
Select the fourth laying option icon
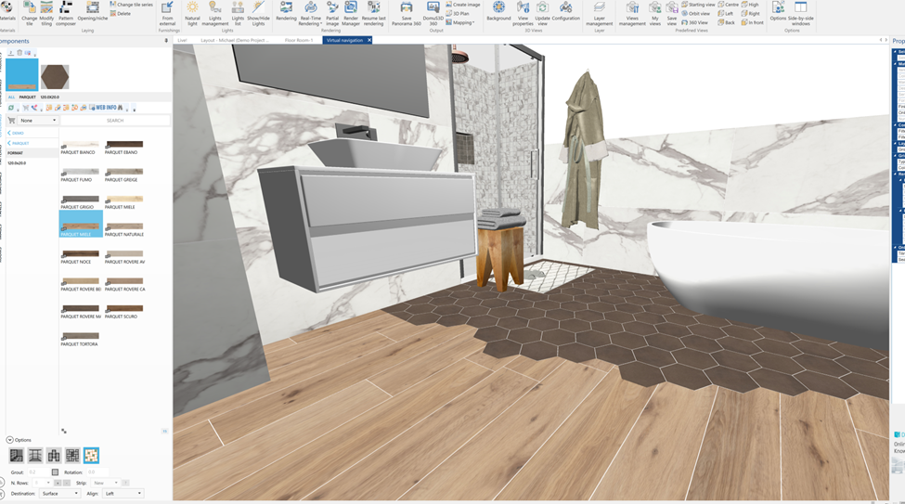[x=72, y=456]
